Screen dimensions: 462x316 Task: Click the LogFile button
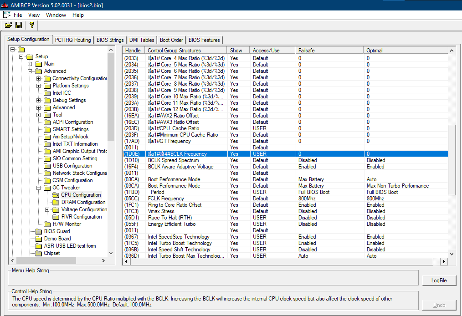click(x=439, y=280)
